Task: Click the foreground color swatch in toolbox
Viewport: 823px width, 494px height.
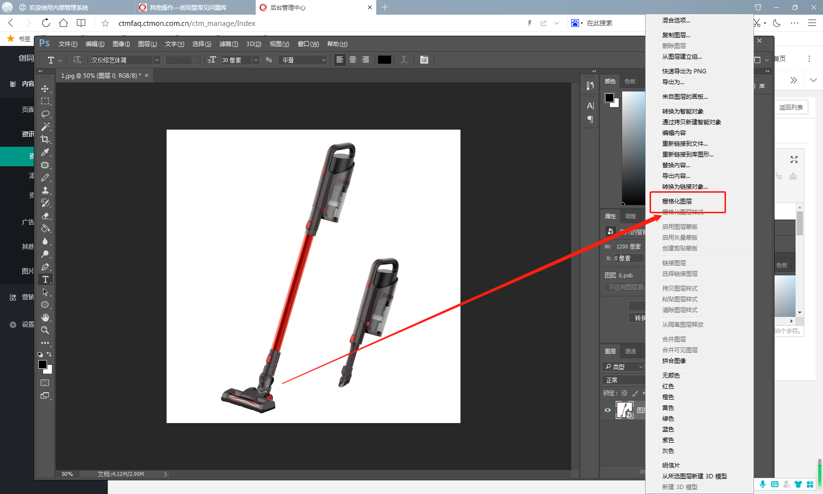Action: pyautogui.click(x=43, y=364)
